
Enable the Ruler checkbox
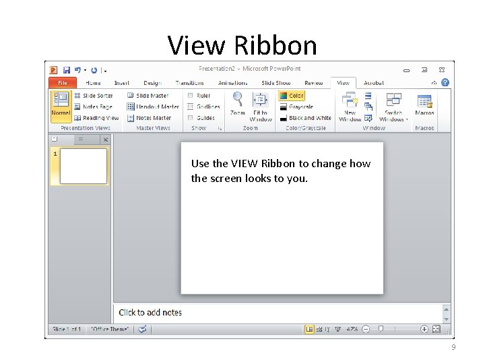pyautogui.click(x=191, y=96)
